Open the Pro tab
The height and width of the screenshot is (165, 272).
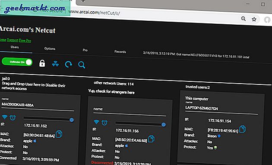coord(85,50)
